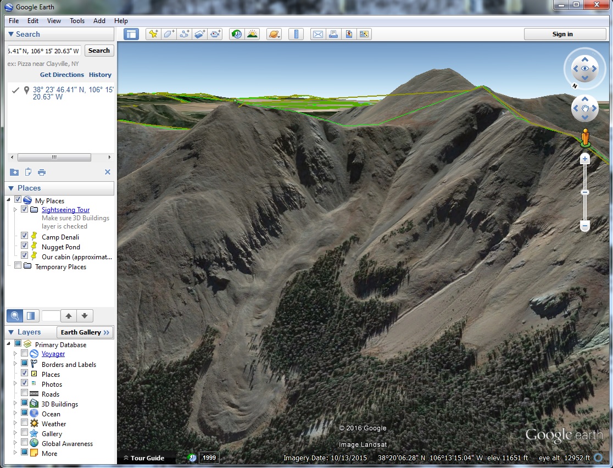Show the ruler tool
Viewport: 613px width, 468px height.
[x=296, y=34]
